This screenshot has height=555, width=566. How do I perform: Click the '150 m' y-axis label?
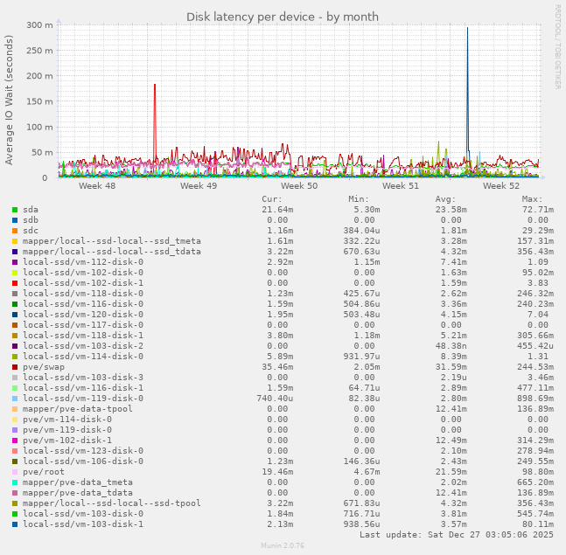[39, 101]
